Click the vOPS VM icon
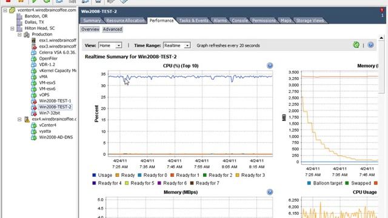The image size is (388, 218). pos(34,95)
